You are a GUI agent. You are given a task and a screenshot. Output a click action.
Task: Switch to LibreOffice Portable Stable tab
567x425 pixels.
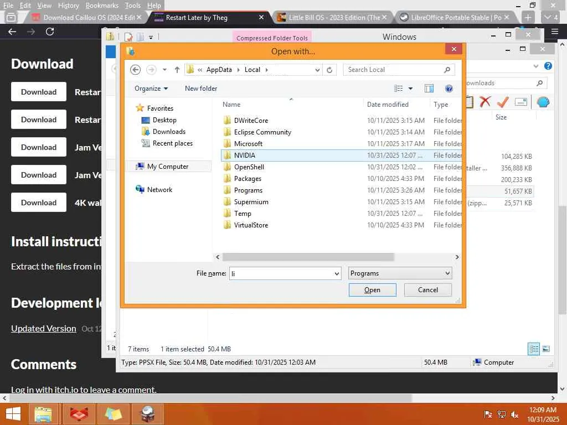coord(455,17)
